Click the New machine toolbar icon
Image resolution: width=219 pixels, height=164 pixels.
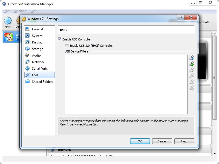point(8,22)
